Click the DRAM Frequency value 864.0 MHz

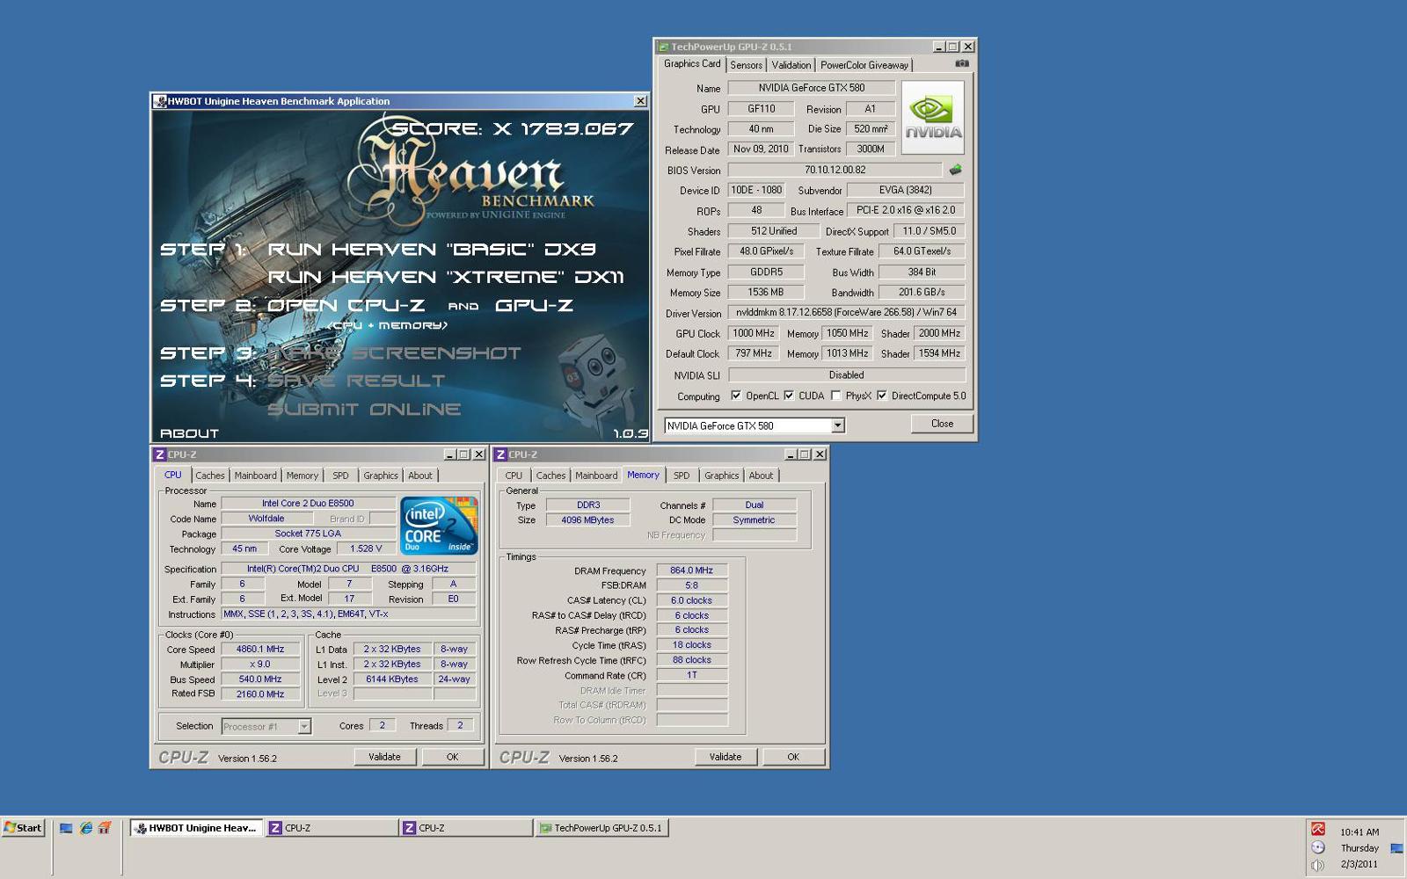691,570
